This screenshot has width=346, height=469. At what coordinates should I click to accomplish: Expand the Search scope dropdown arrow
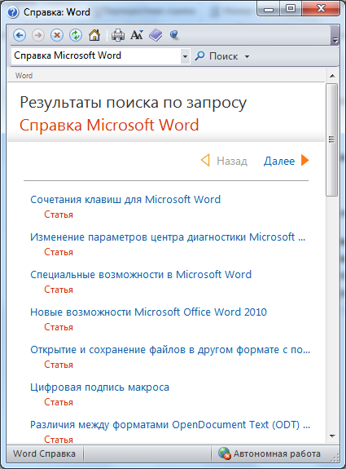(x=247, y=56)
